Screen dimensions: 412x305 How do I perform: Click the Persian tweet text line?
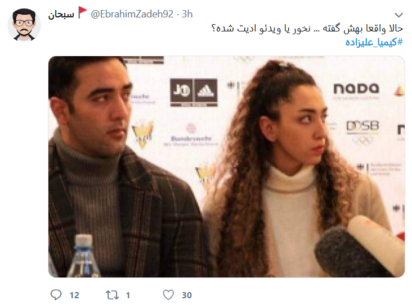(307, 28)
